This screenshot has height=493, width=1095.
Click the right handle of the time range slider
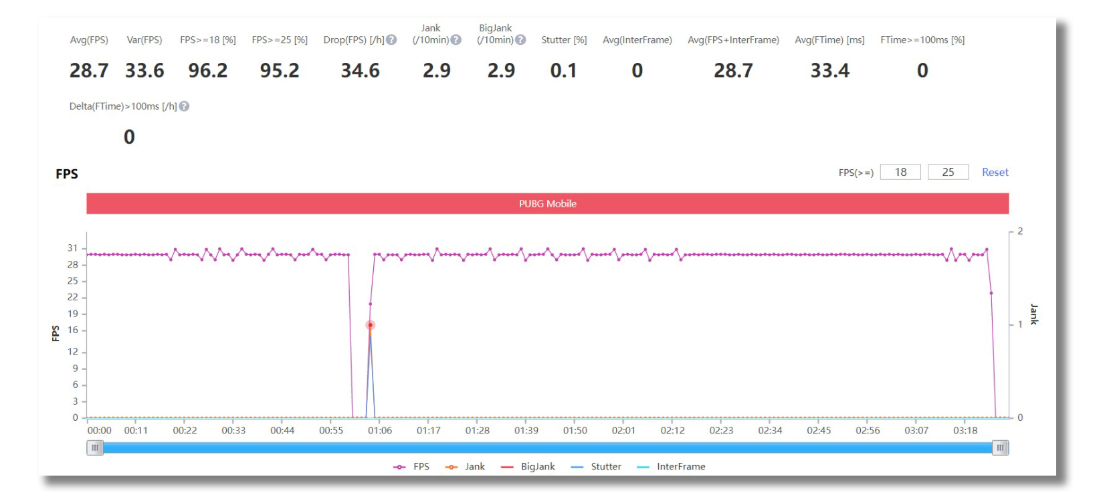1000,448
